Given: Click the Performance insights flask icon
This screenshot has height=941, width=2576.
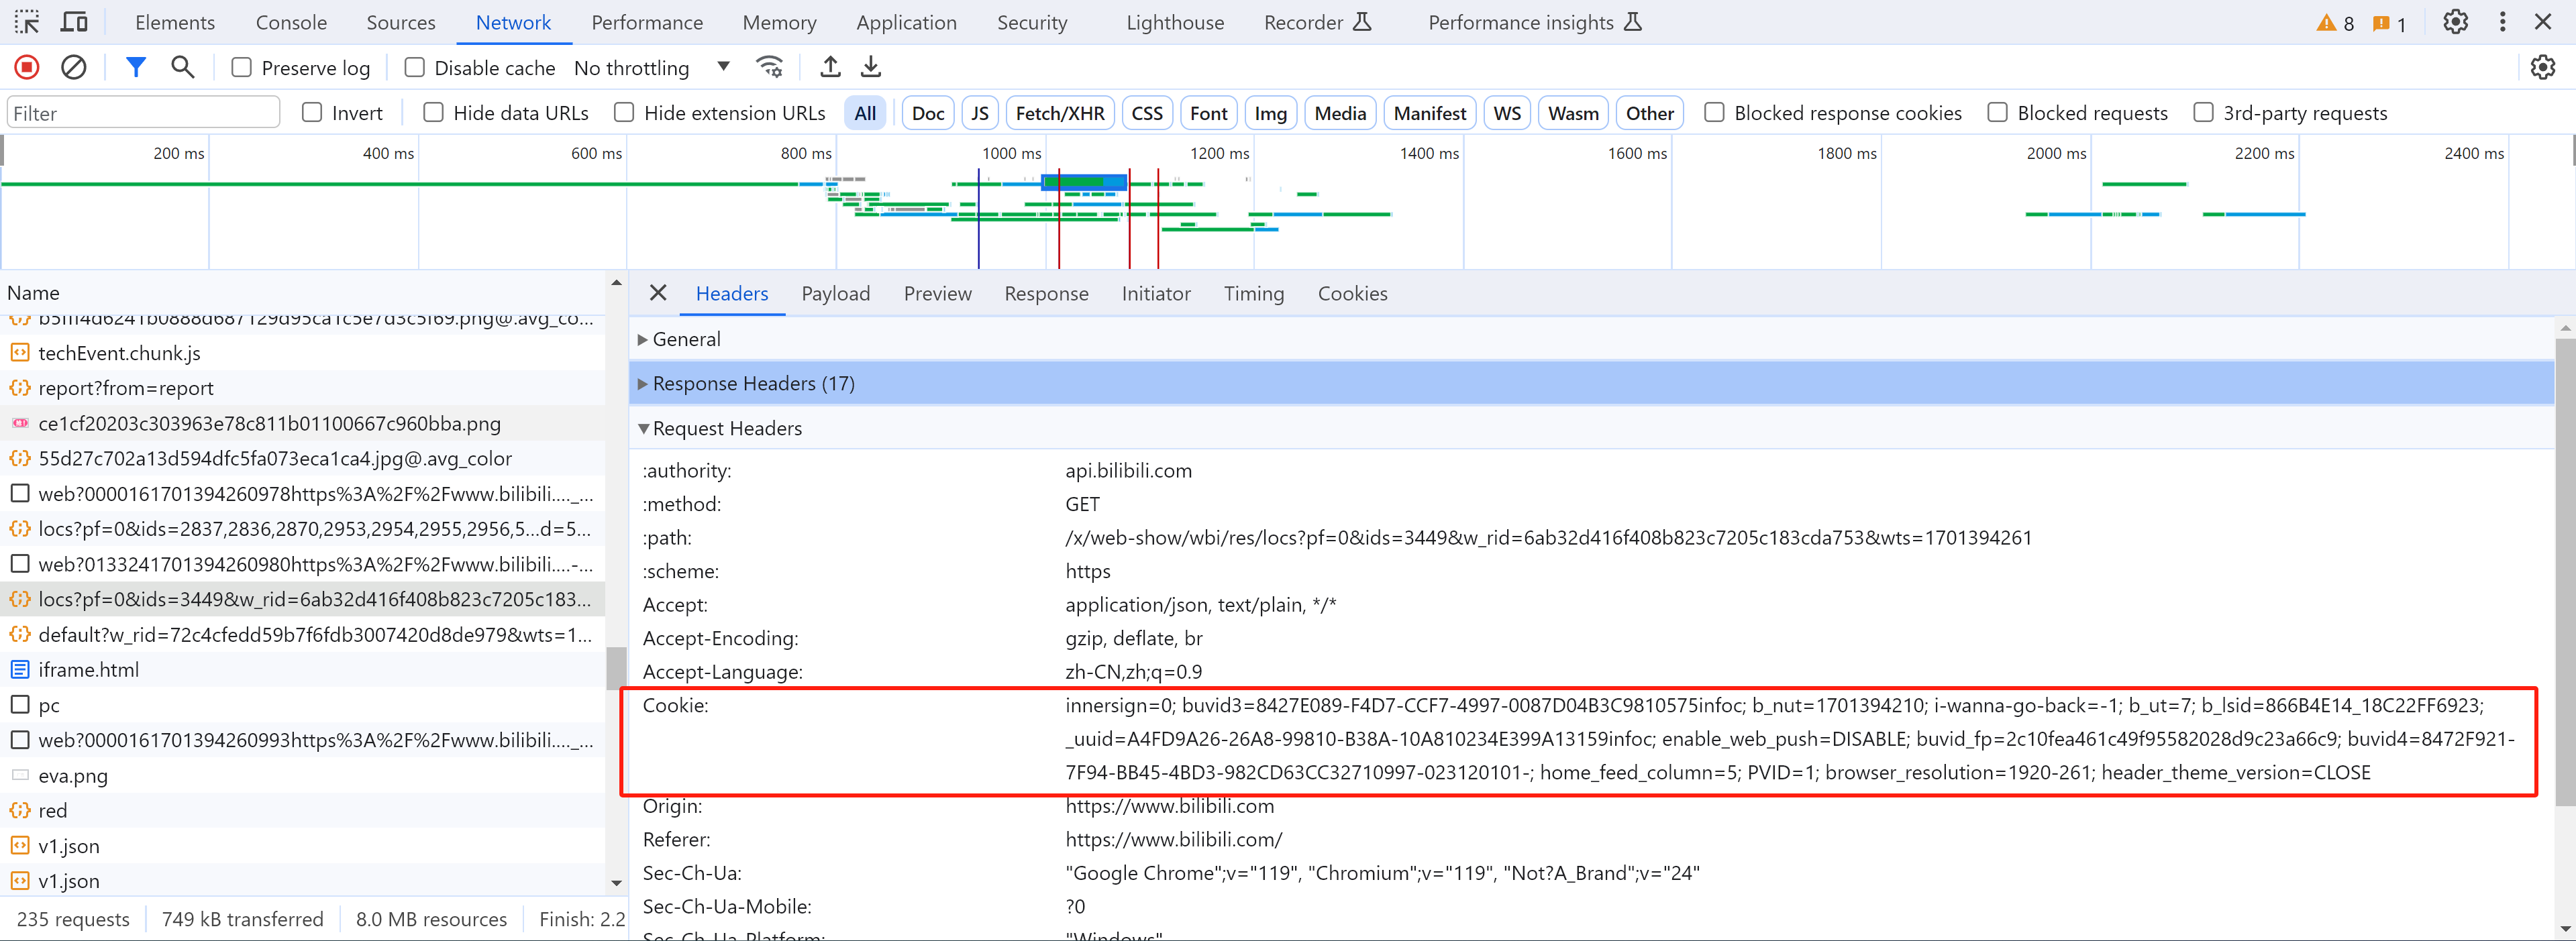Looking at the screenshot, I should tap(1632, 22).
